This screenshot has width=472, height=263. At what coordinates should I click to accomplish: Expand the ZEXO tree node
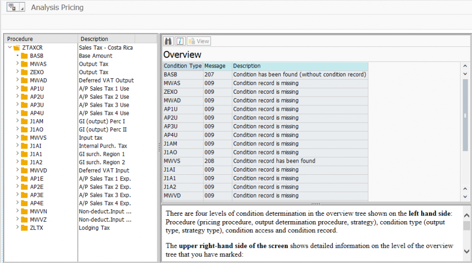18,72
